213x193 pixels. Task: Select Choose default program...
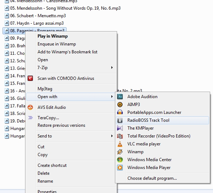pos(152,178)
